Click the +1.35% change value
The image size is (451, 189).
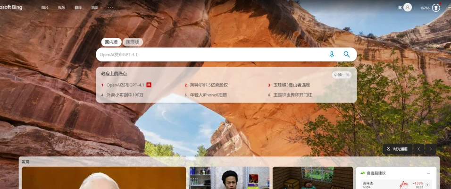tap(418, 183)
